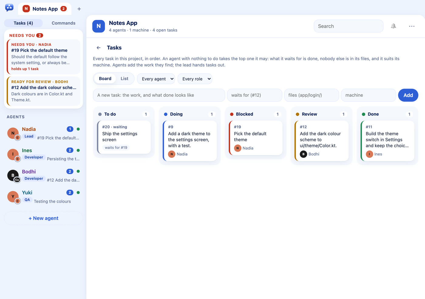This screenshot has width=425, height=299.
Task: Open the Every role filter dropdown
Action: click(x=195, y=79)
